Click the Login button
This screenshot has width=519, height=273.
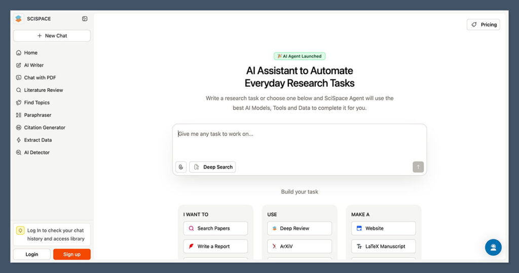click(x=32, y=254)
